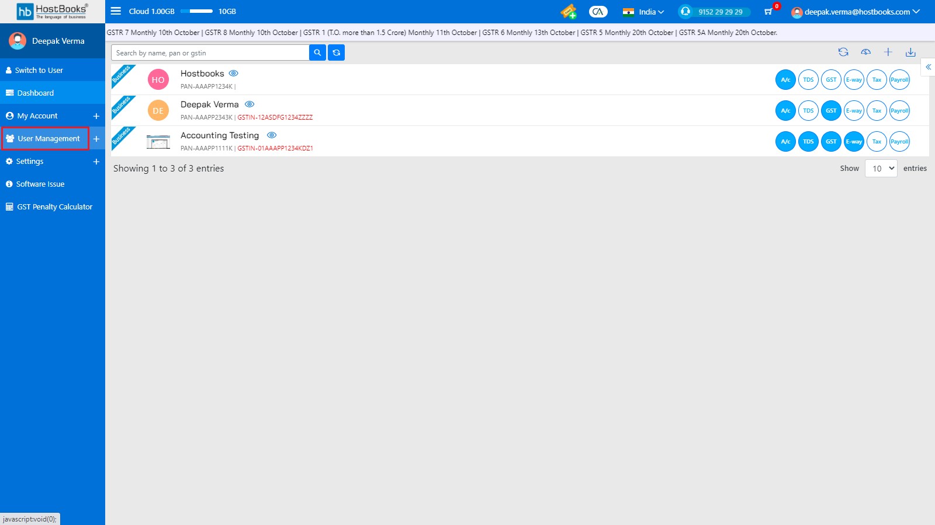This screenshot has height=525, width=935.
Task: Open A/c module for Accounting Testing
Action: click(x=785, y=142)
